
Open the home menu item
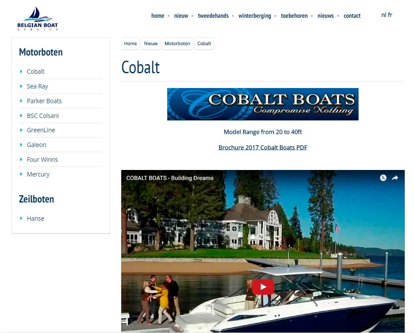pos(158,16)
